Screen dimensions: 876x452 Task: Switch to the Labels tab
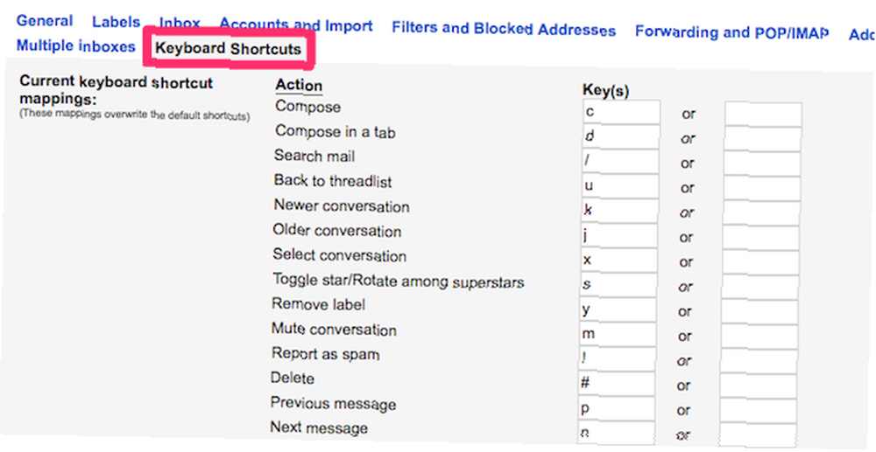[x=117, y=22]
